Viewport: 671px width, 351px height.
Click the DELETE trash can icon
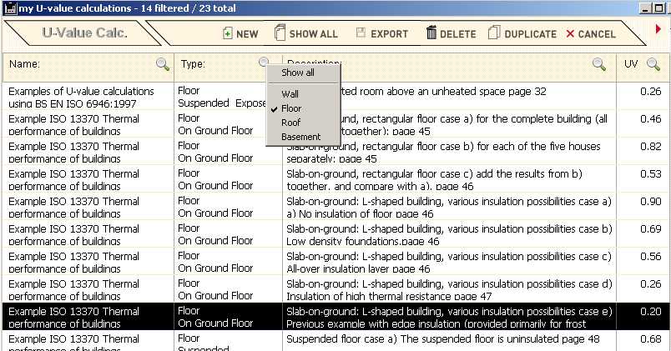click(431, 32)
